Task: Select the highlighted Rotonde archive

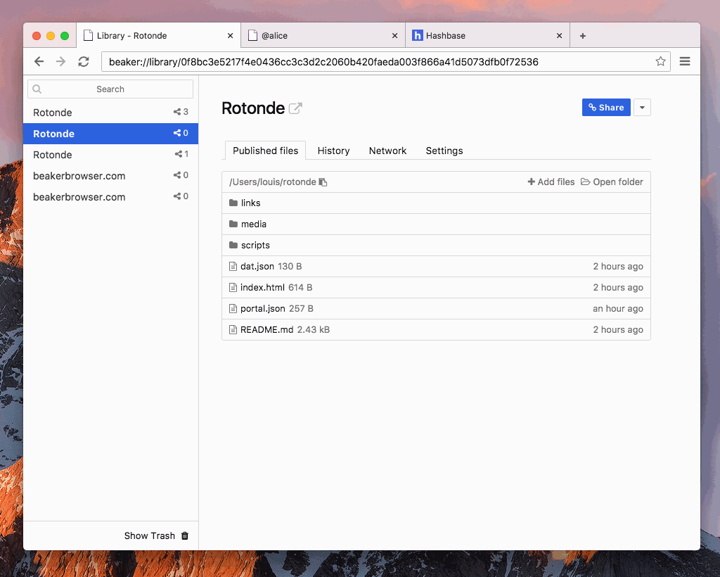Action: [110, 134]
